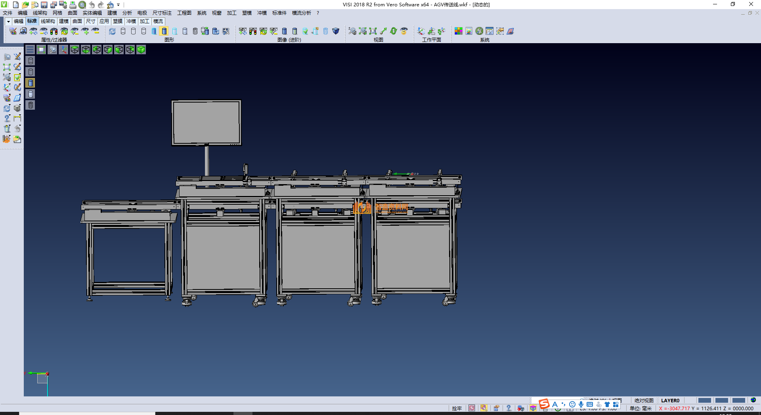
Task: Click the LAYER0 label in status bar
Action: 670,400
